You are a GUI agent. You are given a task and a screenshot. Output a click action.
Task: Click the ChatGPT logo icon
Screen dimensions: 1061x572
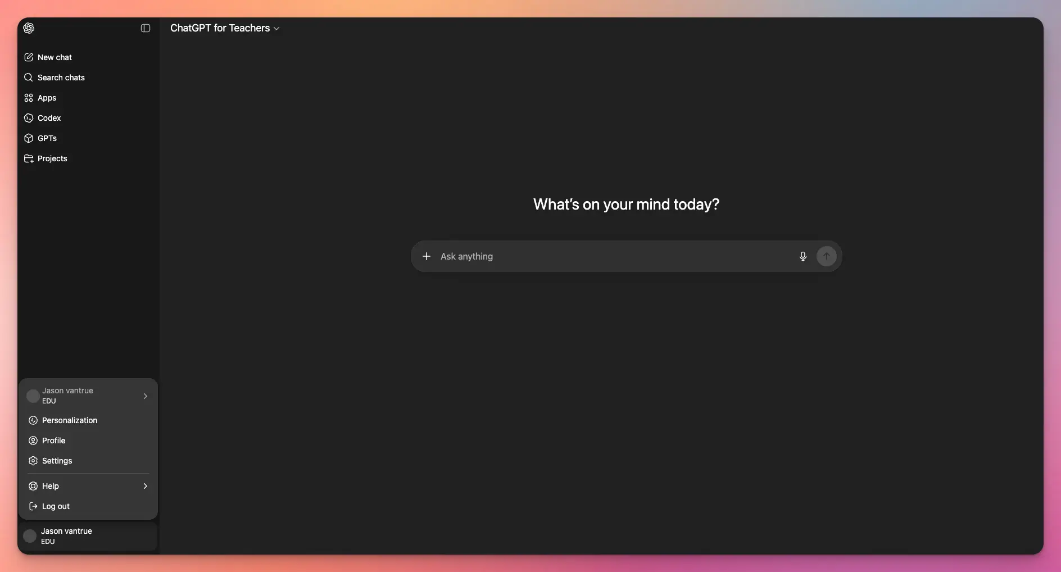pos(29,28)
